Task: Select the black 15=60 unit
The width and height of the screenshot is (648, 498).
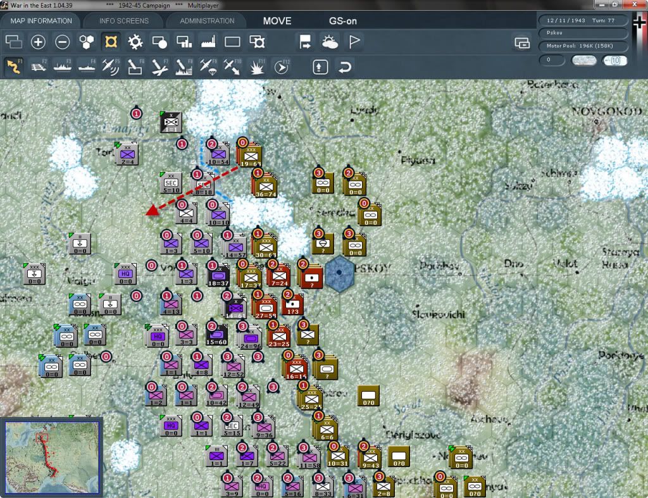Action: click(216, 335)
